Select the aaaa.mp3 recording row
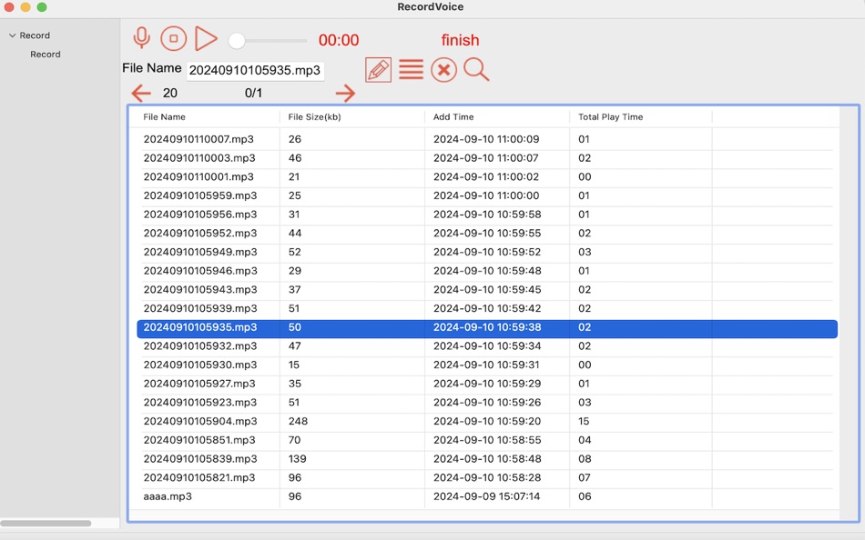 [487, 496]
